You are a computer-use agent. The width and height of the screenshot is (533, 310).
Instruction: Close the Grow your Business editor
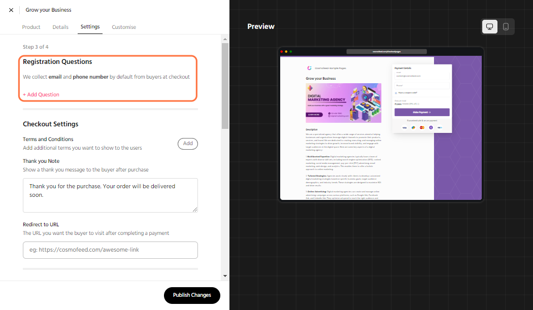pyautogui.click(x=11, y=10)
